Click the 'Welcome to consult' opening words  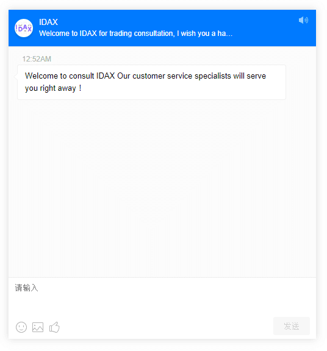59,76
